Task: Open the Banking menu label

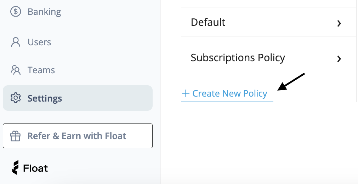Action: coord(44,12)
